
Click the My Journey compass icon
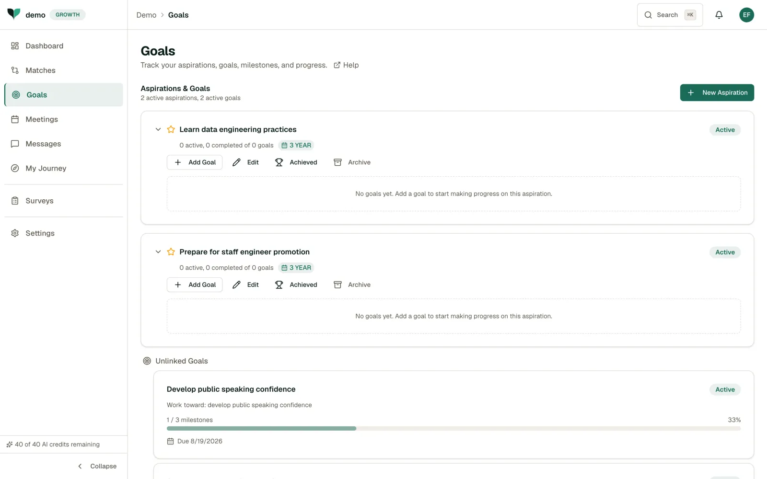[15, 168]
